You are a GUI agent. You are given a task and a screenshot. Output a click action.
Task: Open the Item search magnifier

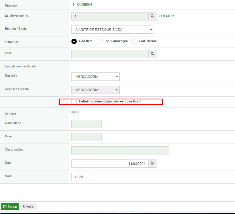tap(152, 54)
